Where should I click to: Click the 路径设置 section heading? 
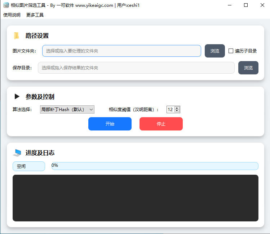[x=37, y=36]
